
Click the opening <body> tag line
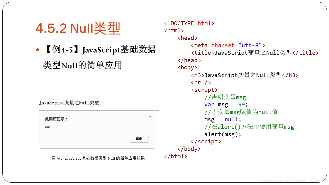188,68
